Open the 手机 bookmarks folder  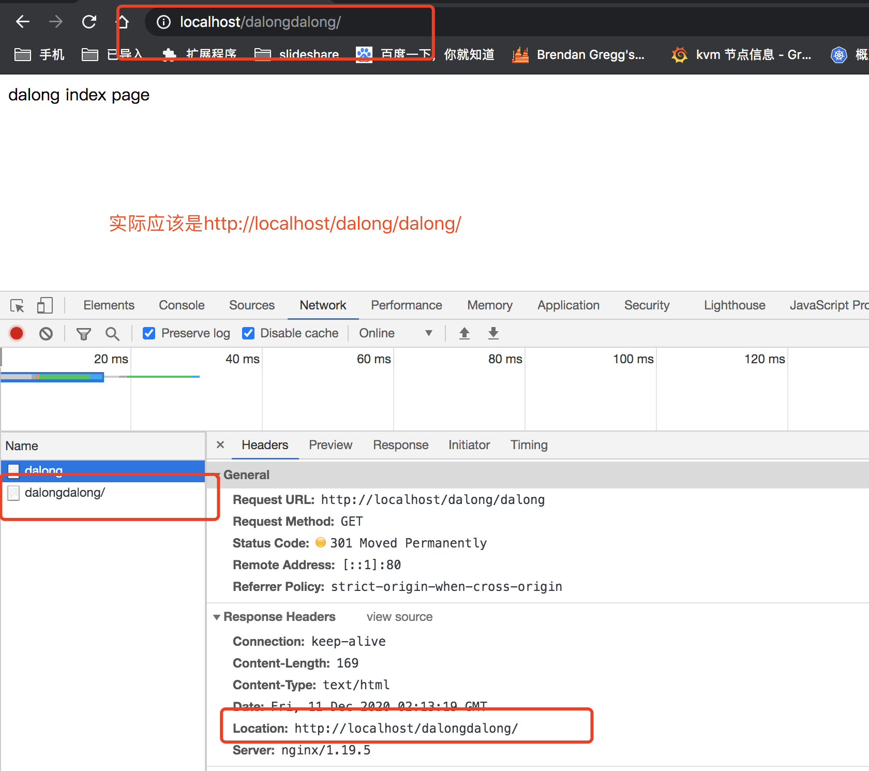coord(39,54)
